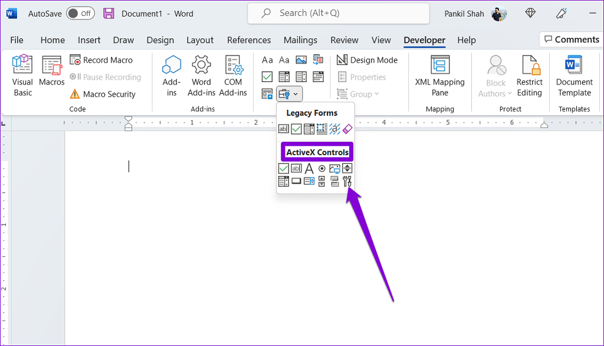
Task: Insert ActiveX Check Box control
Action: click(x=283, y=169)
